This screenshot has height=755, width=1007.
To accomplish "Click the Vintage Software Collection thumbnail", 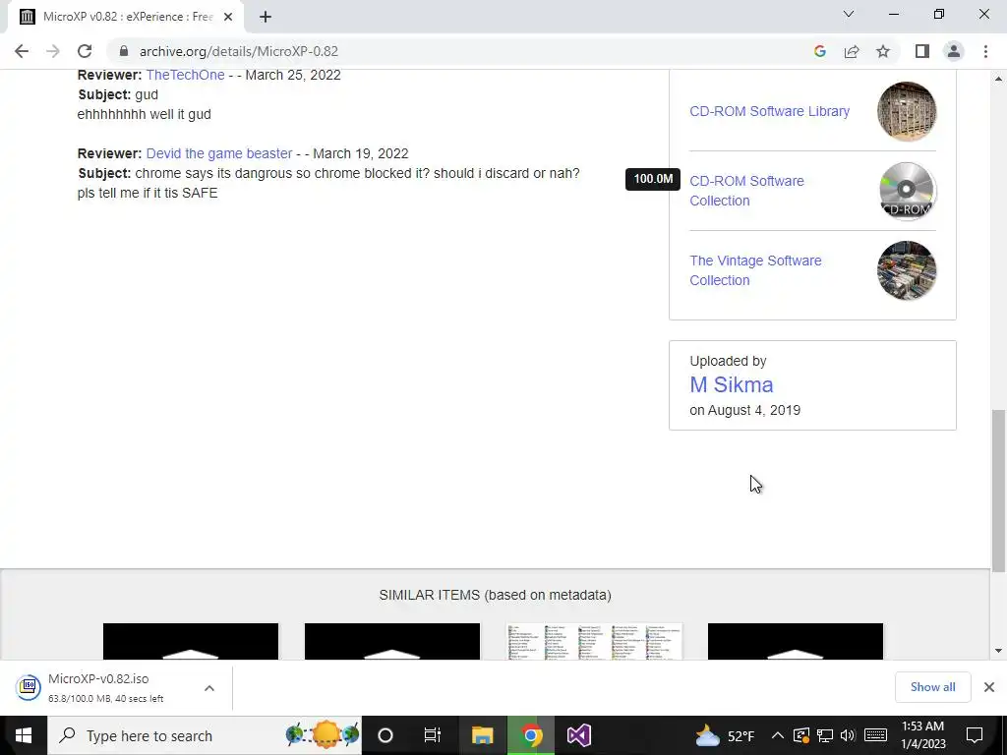I will tap(906, 270).
